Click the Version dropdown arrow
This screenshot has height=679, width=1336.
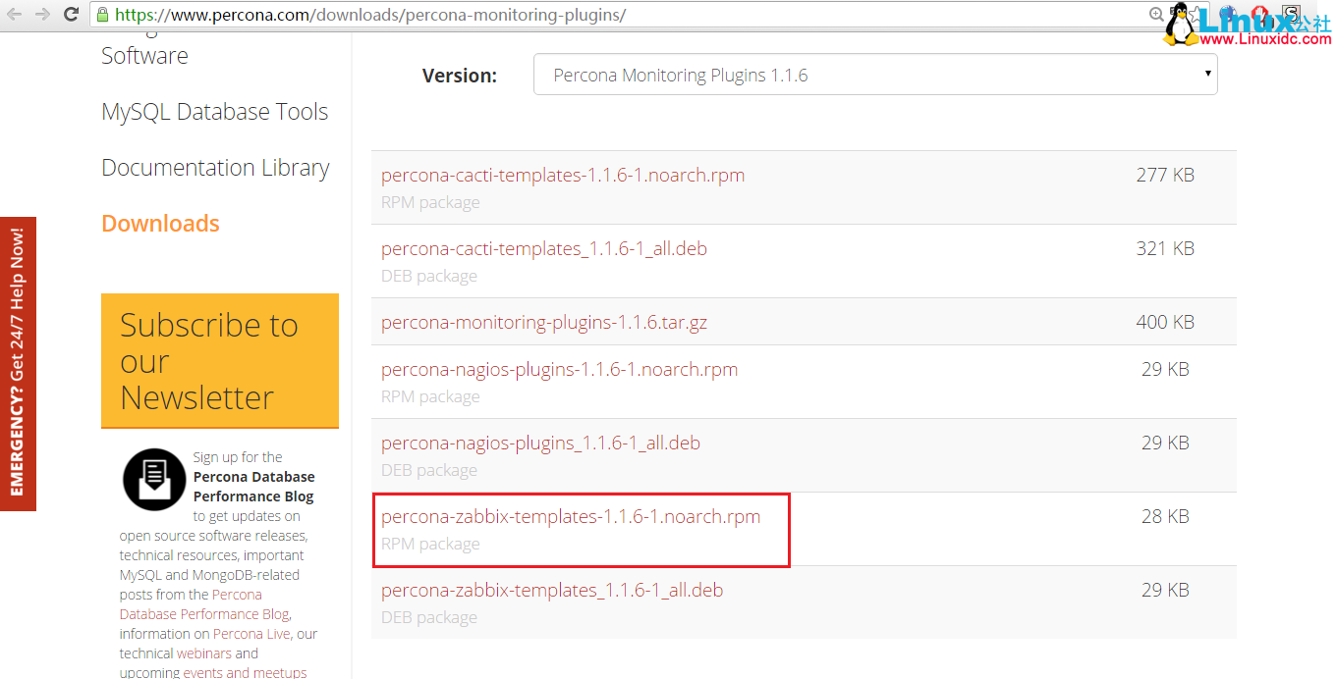pyautogui.click(x=1207, y=74)
